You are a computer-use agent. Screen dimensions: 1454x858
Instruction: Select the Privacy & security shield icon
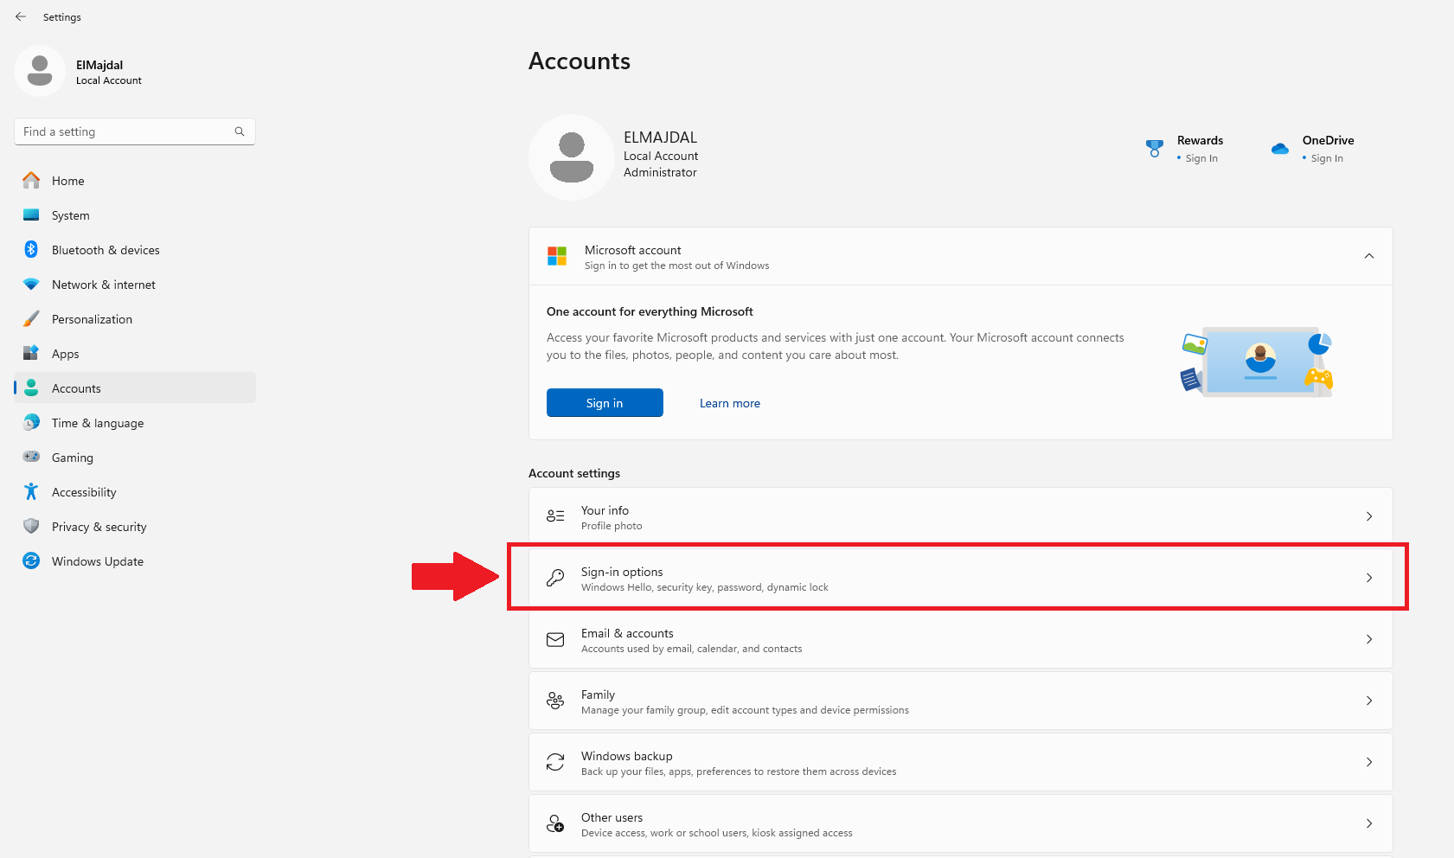[31, 526]
